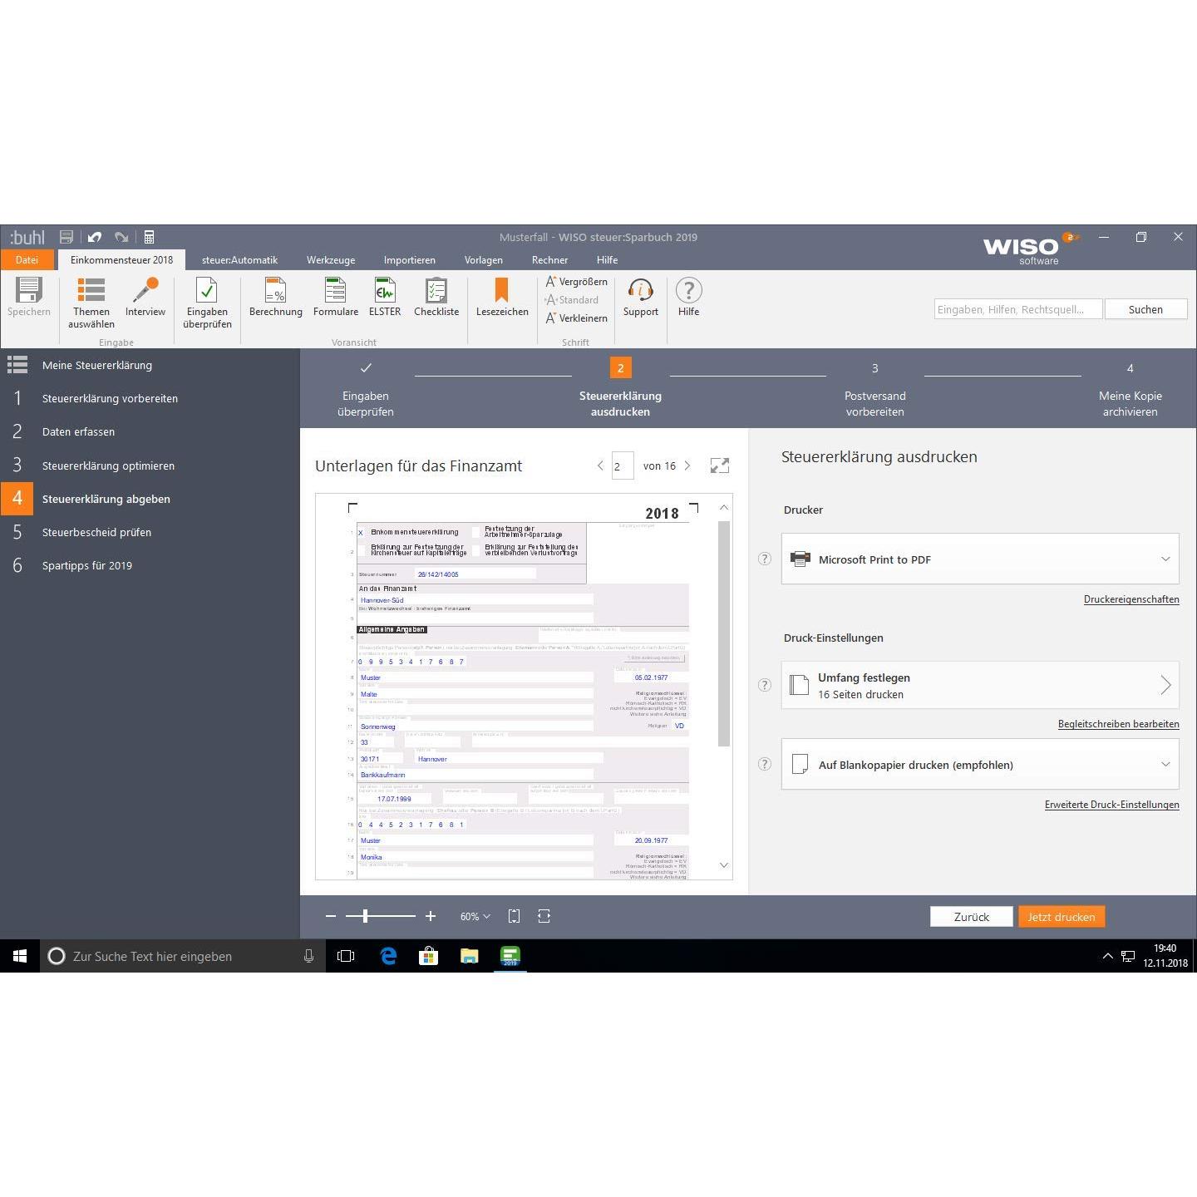This screenshot has height=1197, width=1197.
Task: Open the calculator icon in title bar
Action: point(149,238)
